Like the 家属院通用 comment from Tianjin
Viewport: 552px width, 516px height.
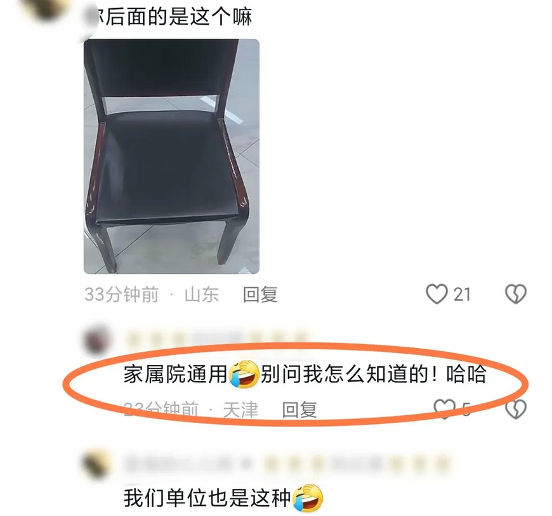445,409
